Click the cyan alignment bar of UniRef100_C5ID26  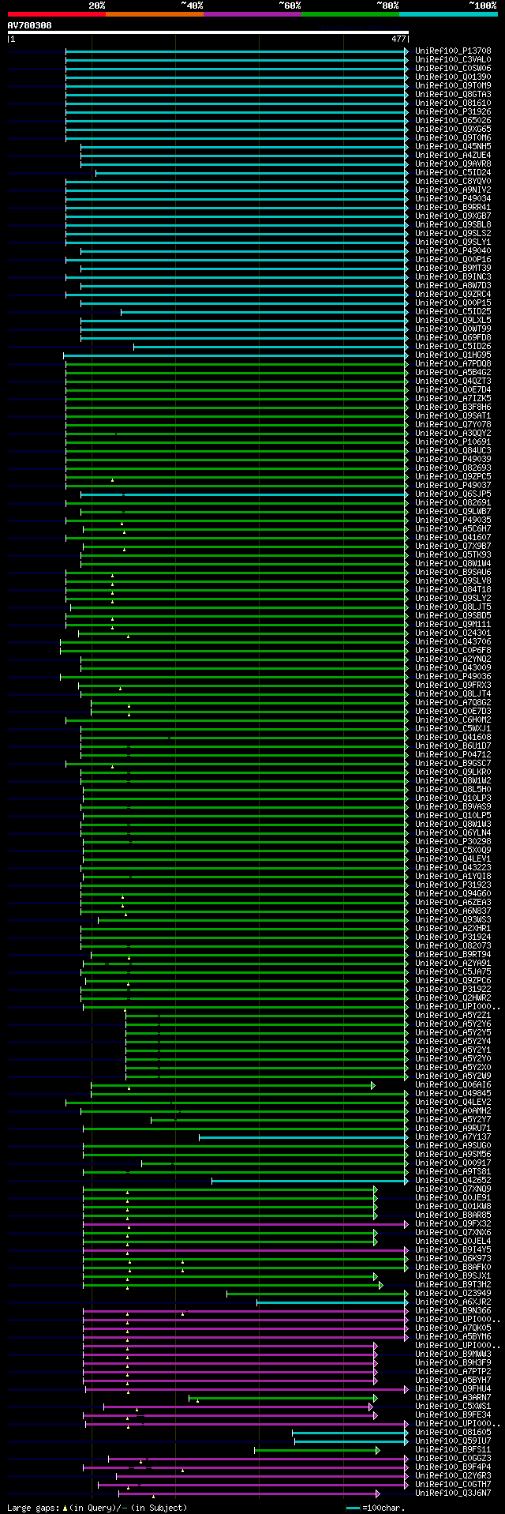(271, 347)
